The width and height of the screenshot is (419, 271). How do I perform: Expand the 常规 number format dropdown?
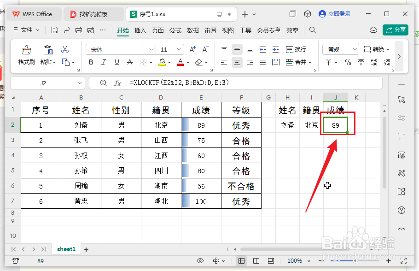tap(354, 49)
